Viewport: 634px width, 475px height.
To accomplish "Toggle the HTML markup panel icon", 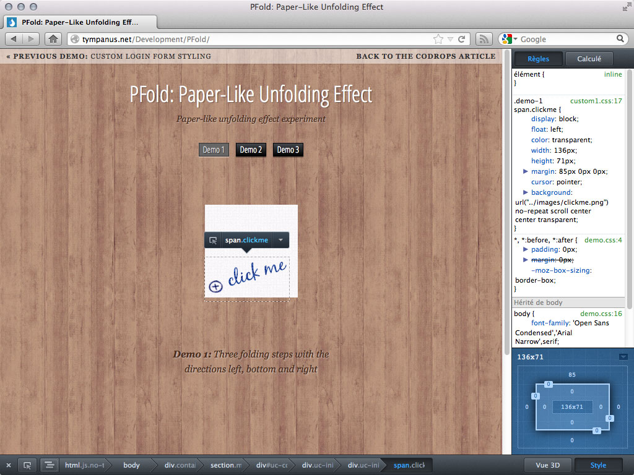I will click(x=48, y=465).
